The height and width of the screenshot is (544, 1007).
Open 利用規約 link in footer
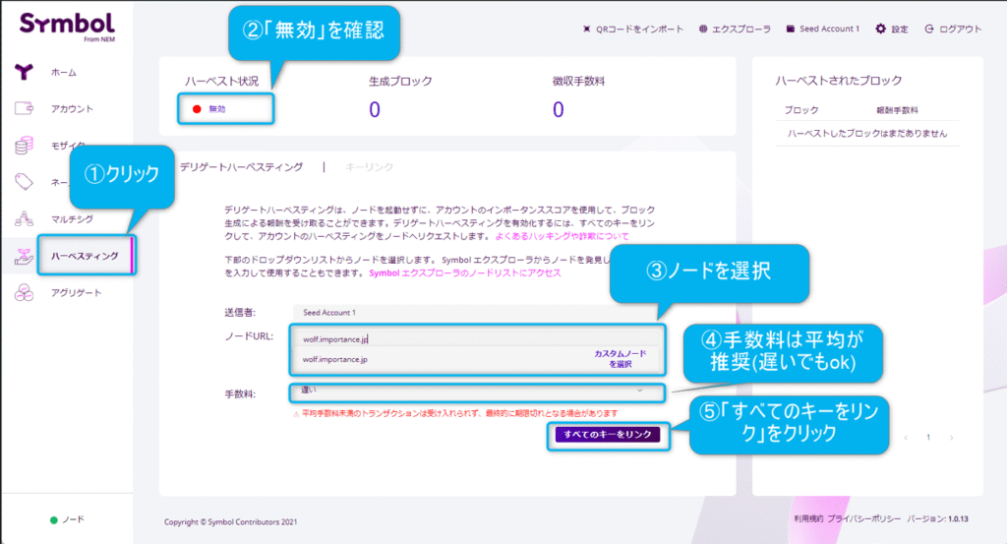click(808, 519)
